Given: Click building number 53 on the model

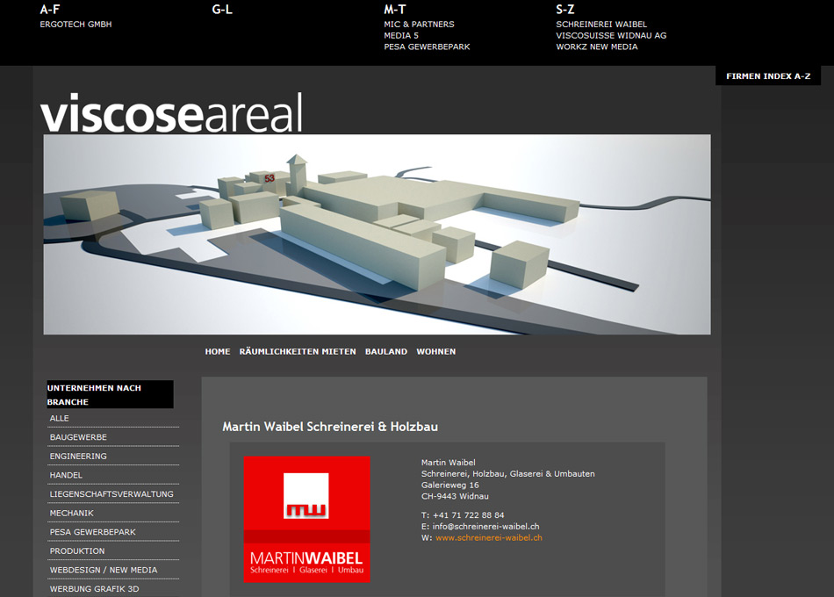Looking at the screenshot, I should [x=270, y=178].
